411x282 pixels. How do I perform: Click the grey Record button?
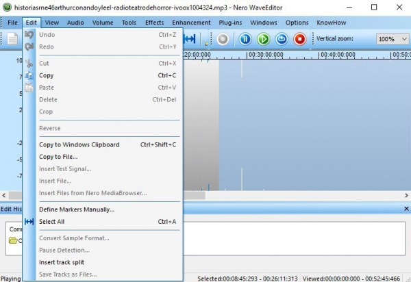[x=223, y=39]
